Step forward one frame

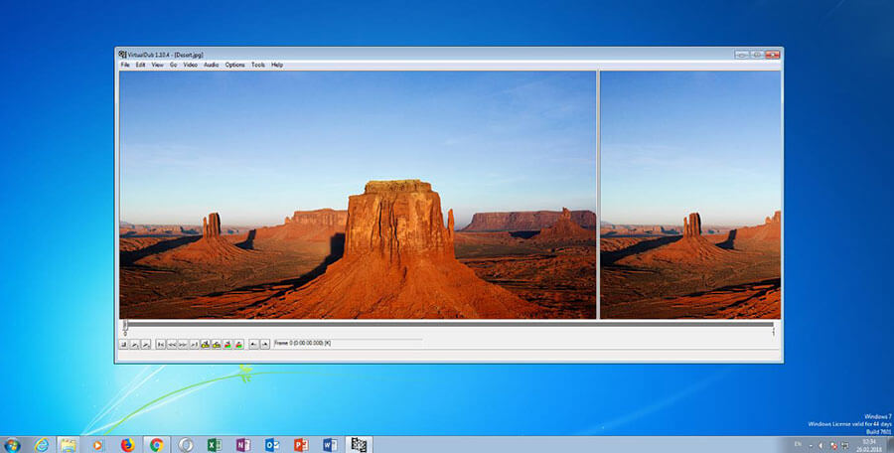coord(183,344)
